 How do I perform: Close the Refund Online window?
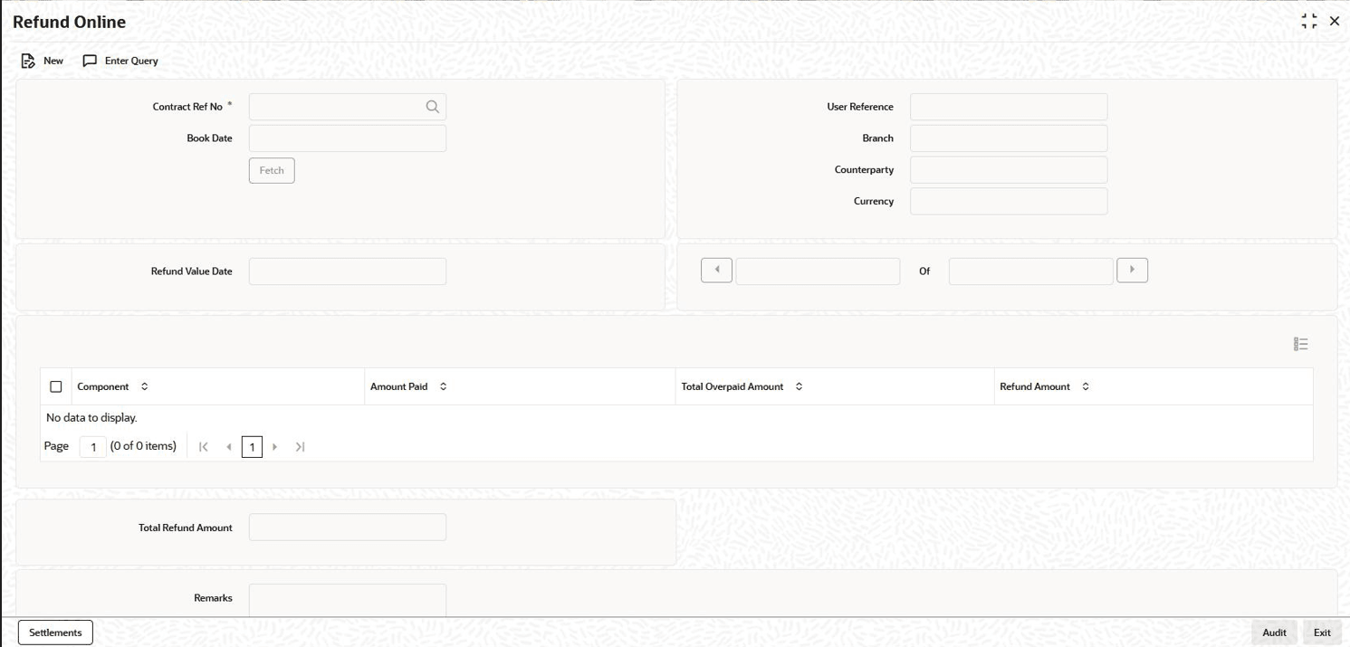1335,21
